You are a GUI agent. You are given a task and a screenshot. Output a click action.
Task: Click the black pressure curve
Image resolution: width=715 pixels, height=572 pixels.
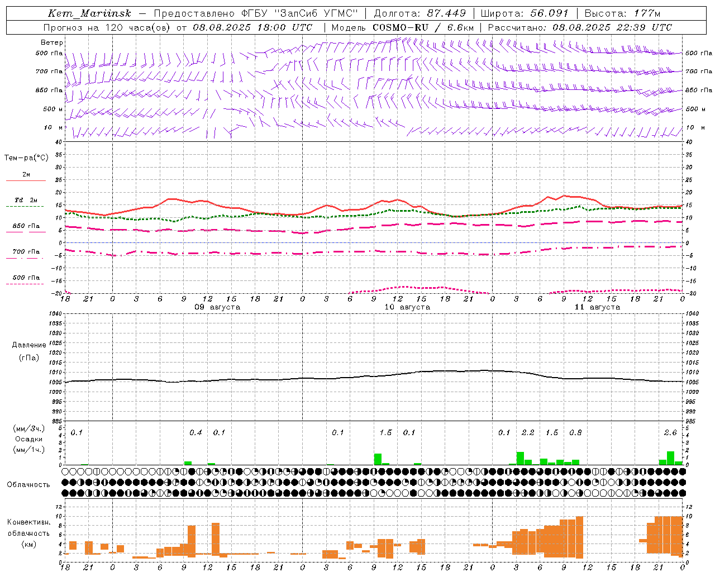(x=374, y=376)
